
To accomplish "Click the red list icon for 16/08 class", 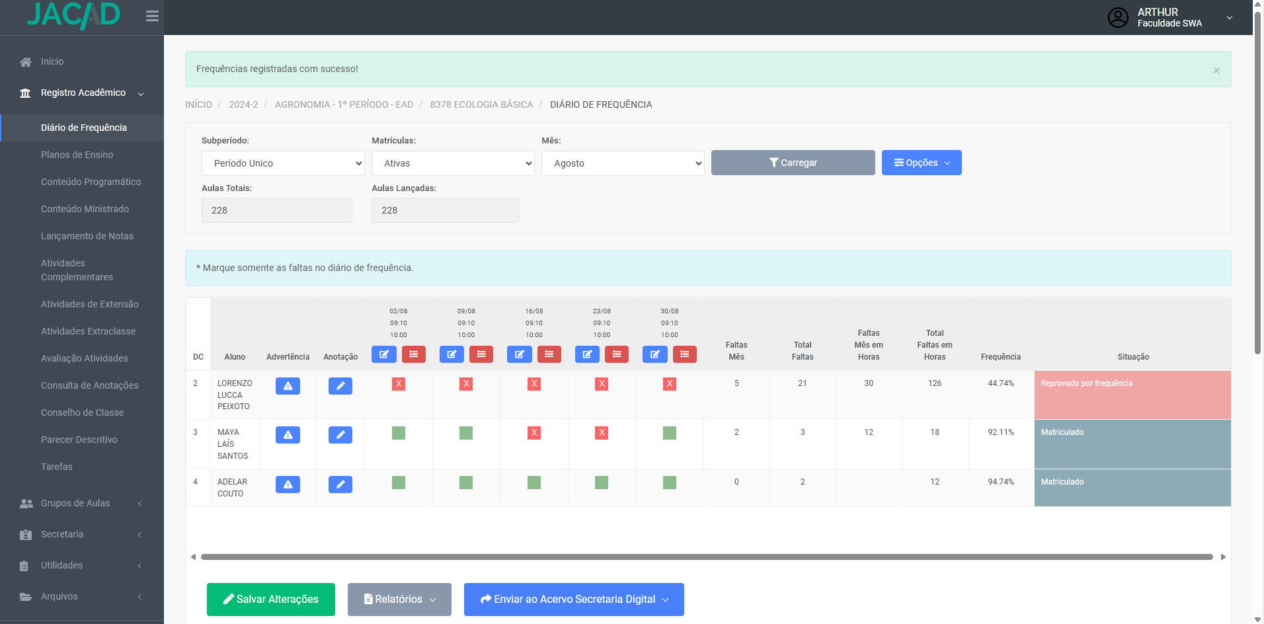I will click(549, 354).
